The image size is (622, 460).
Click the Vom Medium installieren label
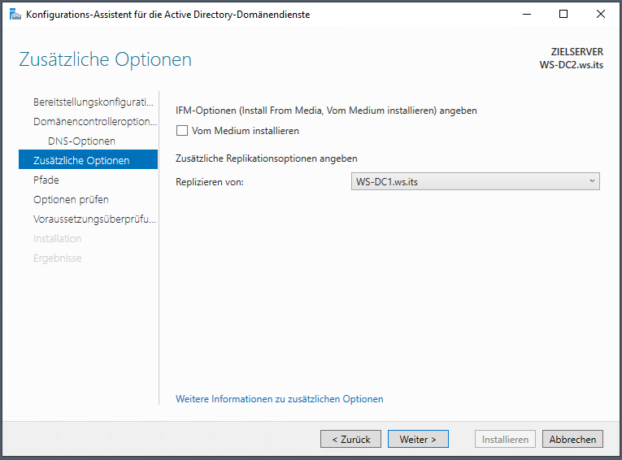pos(246,131)
